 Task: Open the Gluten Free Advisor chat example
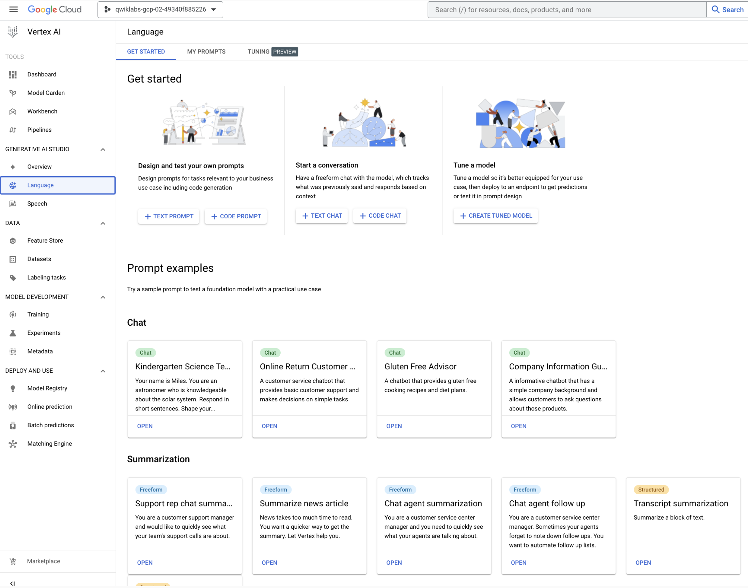tap(394, 426)
